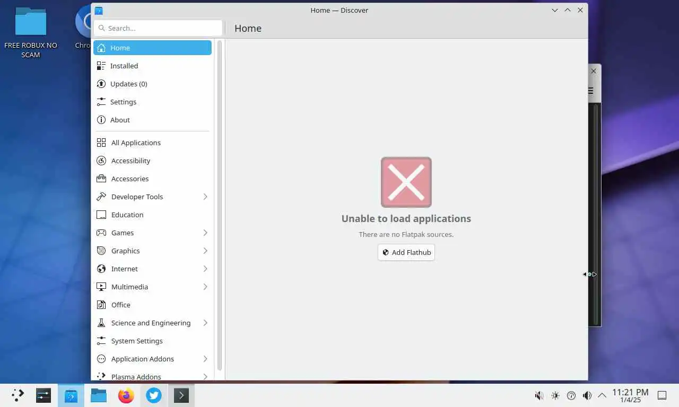Open the volume tray applet
679x407 pixels.
point(587,395)
